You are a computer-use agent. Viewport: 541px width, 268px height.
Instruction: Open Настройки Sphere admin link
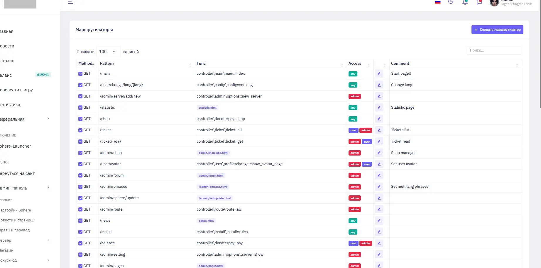tap(15, 210)
